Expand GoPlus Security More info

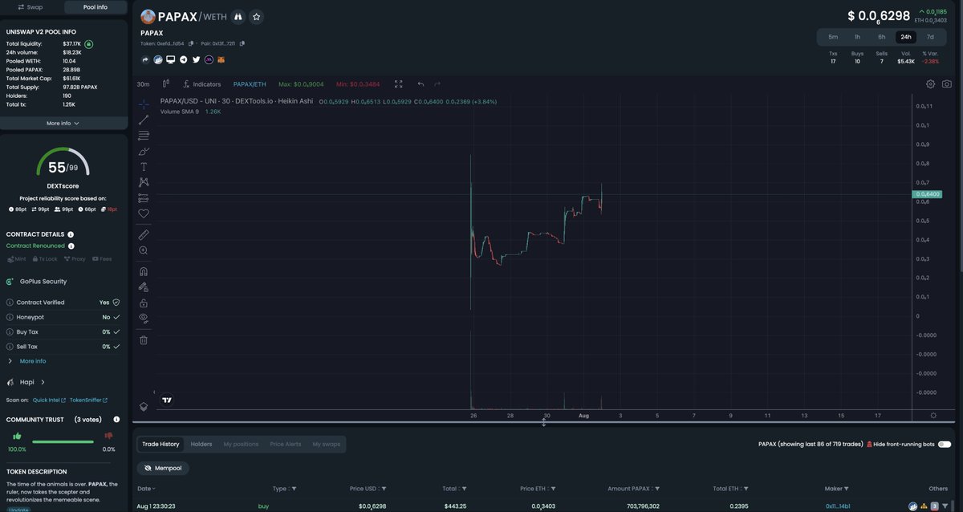pos(33,361)
